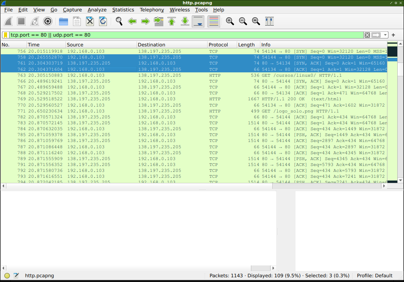Clear the current display filter
Image resolution: width=404 pixels, height=282 pixels.
click(x=367, y=35)
